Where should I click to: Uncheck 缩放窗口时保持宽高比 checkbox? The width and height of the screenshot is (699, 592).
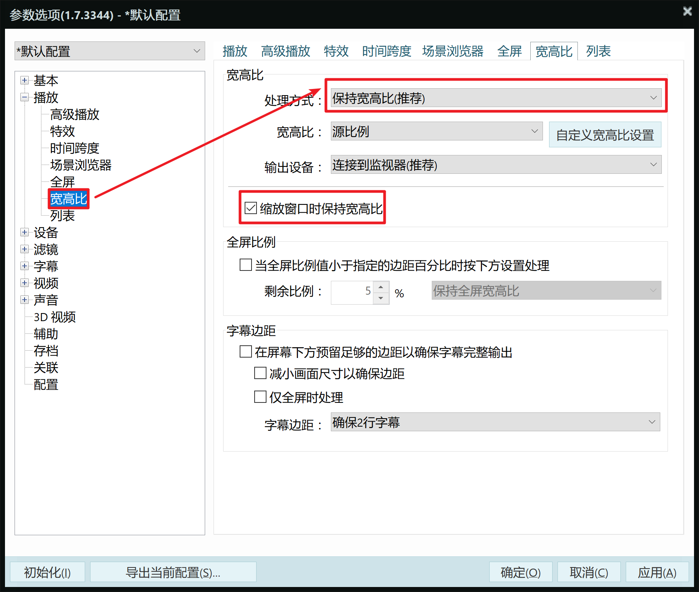[x=251, y=208]
